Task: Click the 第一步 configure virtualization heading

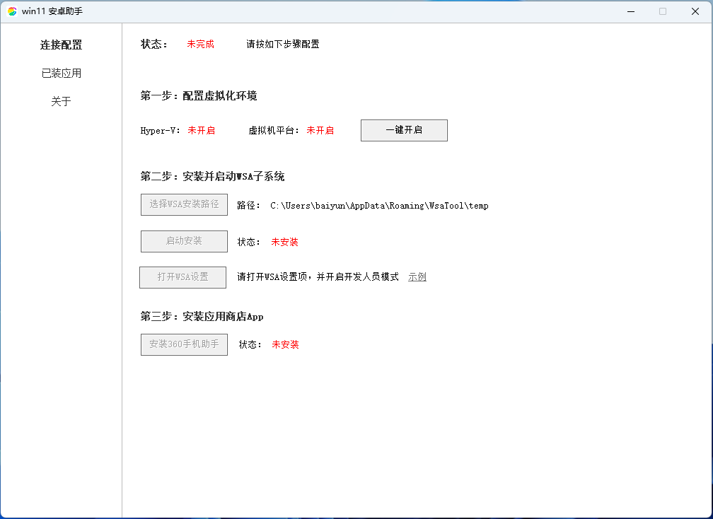Action: point(200,97)
